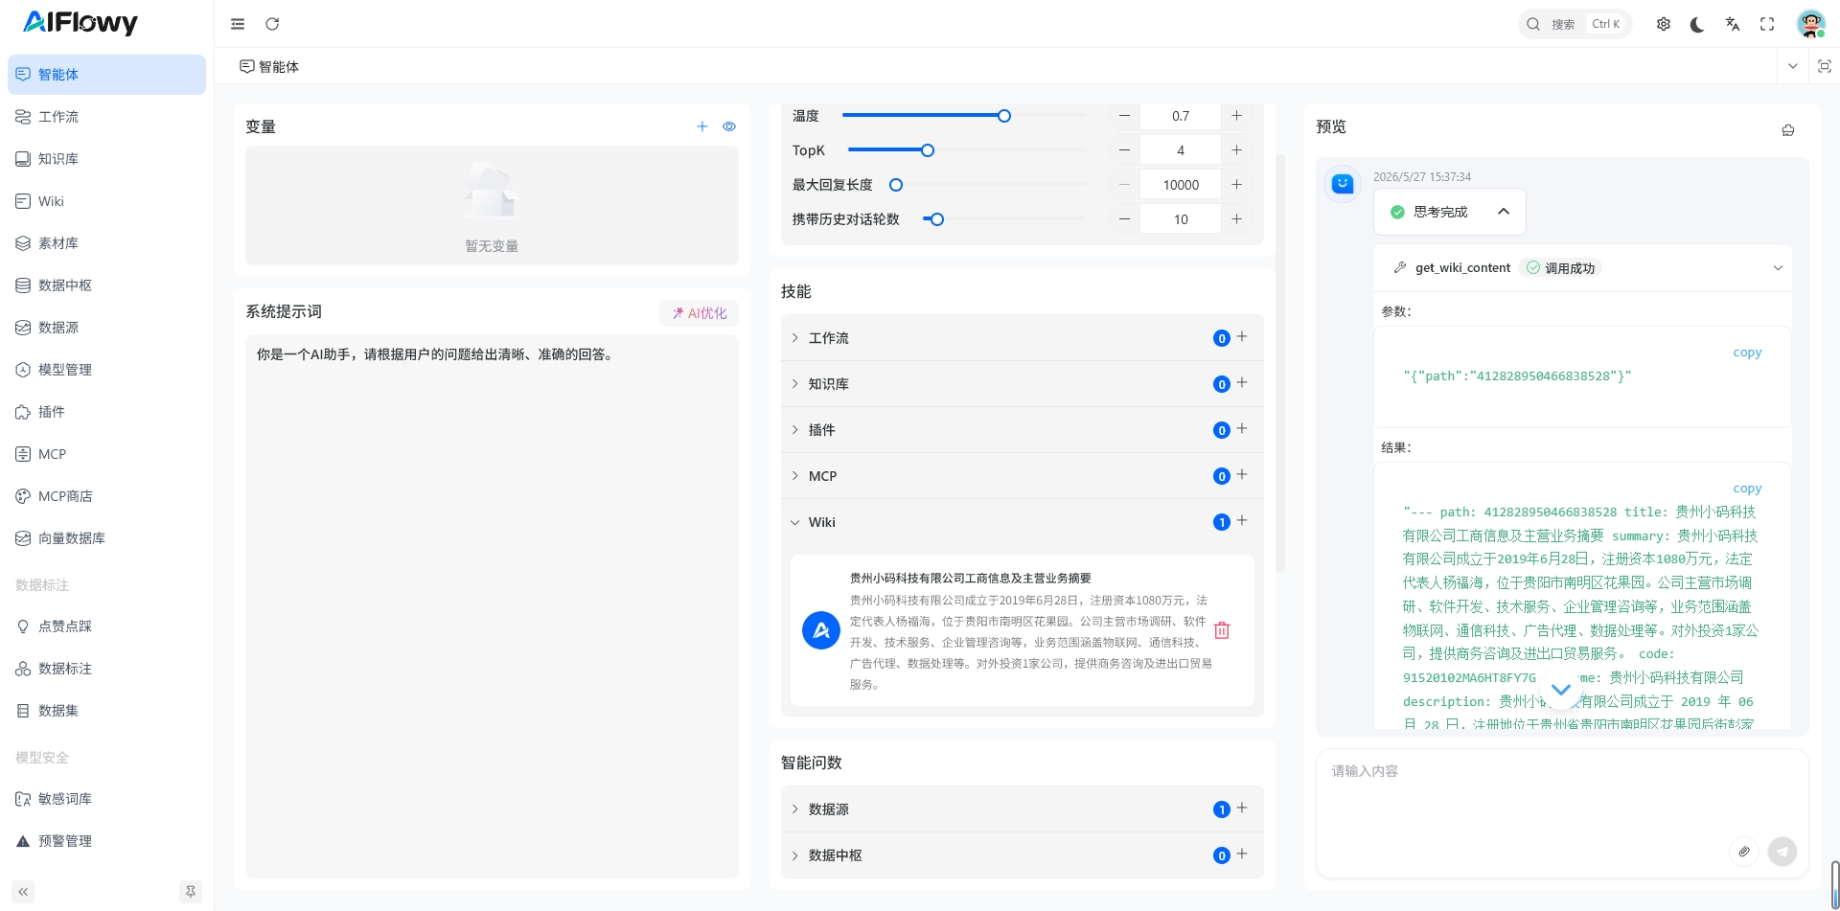Send message with paper plane button
The width and height of the screenshot is (1840, 911).
coord(1782,851)
